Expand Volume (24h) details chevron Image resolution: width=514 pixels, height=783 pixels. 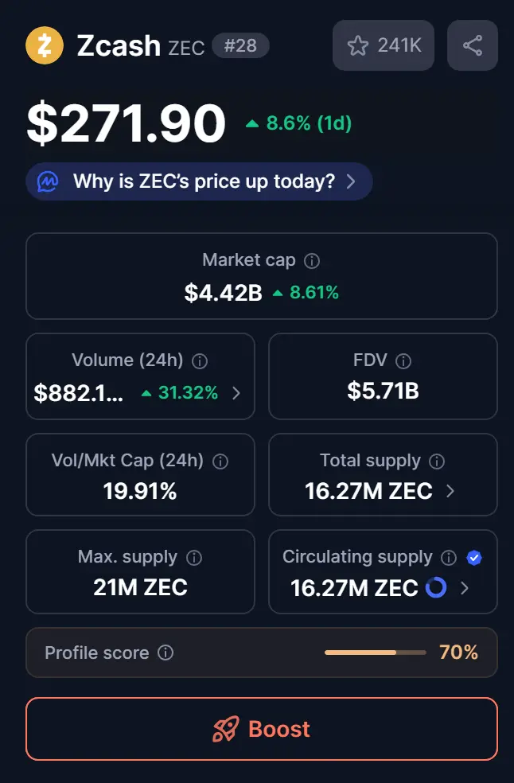(x=236, y=392)
